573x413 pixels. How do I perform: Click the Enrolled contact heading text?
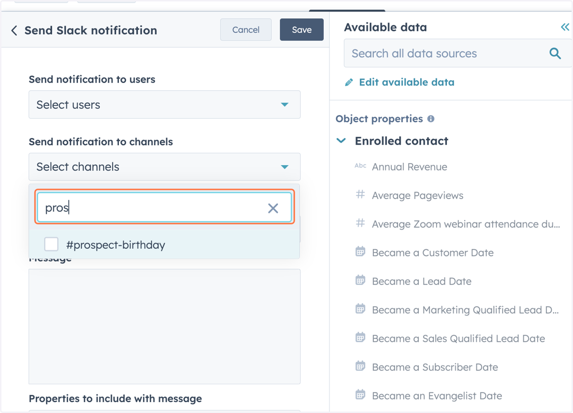click(402, 141)
